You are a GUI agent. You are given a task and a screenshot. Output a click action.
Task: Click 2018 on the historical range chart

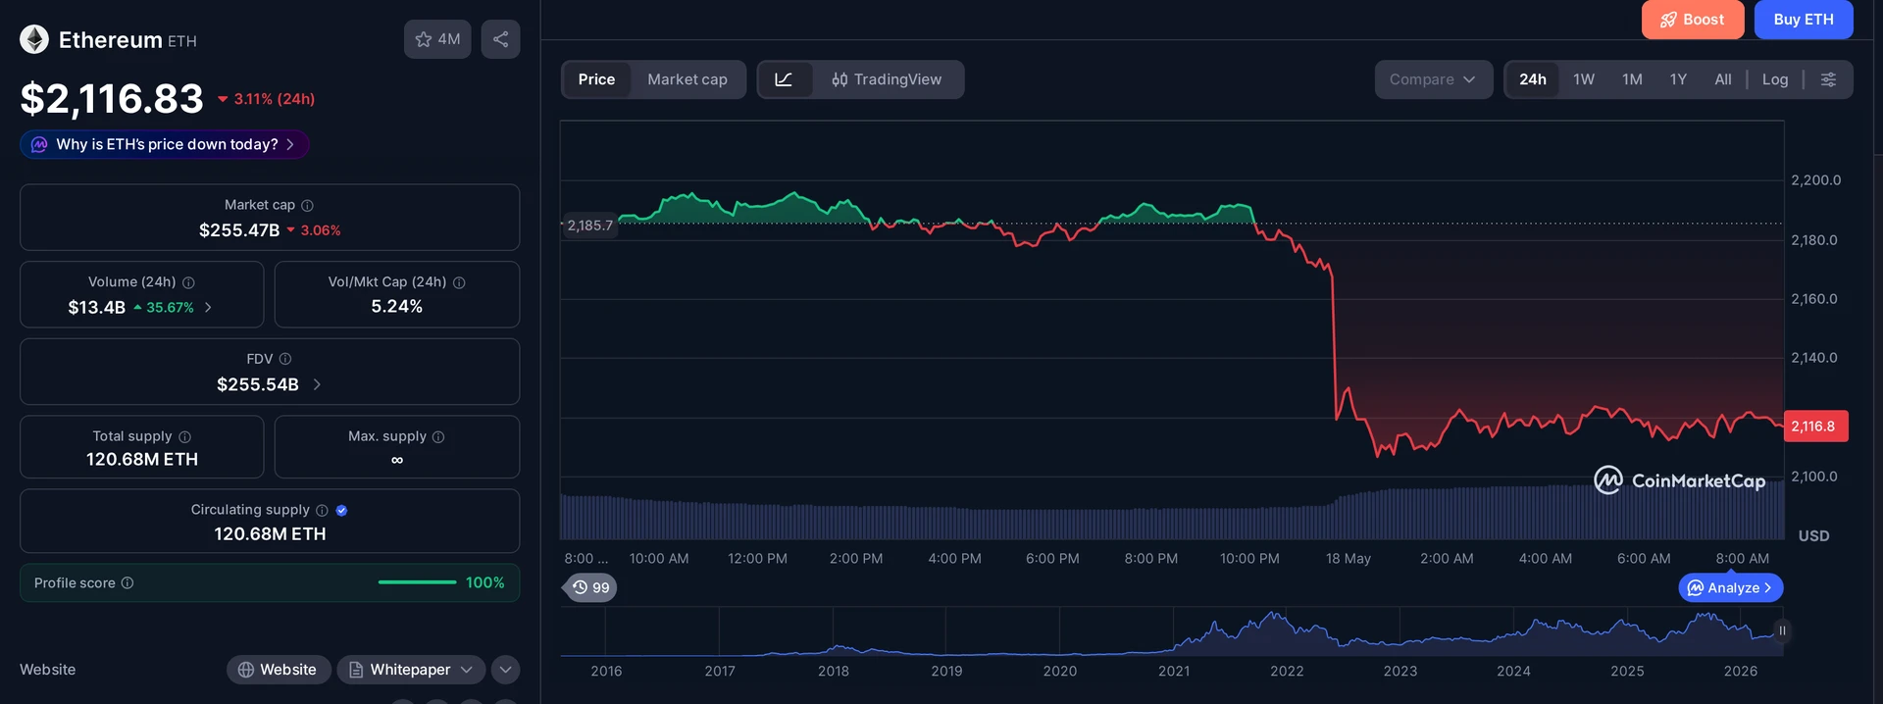coord(834,672)
